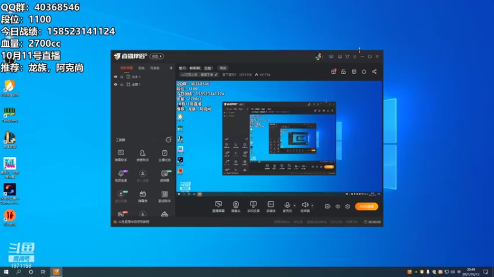Expand microphone options arrow

(295, 206)
